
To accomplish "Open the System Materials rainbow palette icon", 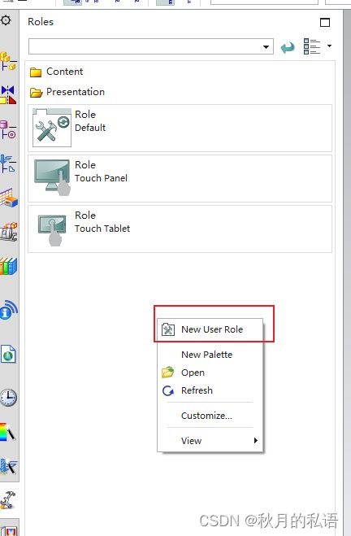I will coord(7,432).
